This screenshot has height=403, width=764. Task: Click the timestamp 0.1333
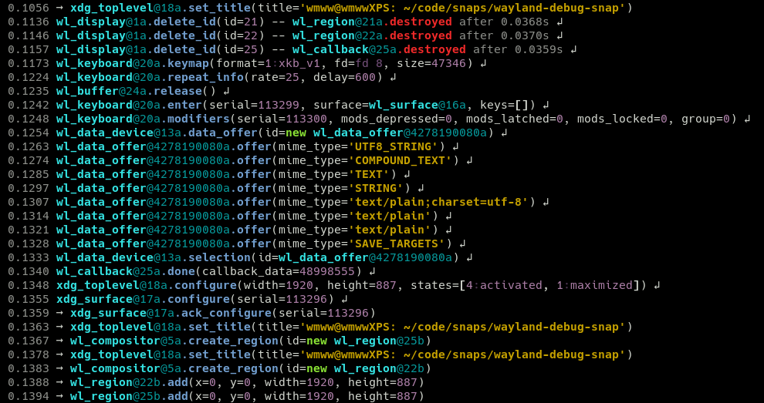pyautogui.click(x=29, y=257)
